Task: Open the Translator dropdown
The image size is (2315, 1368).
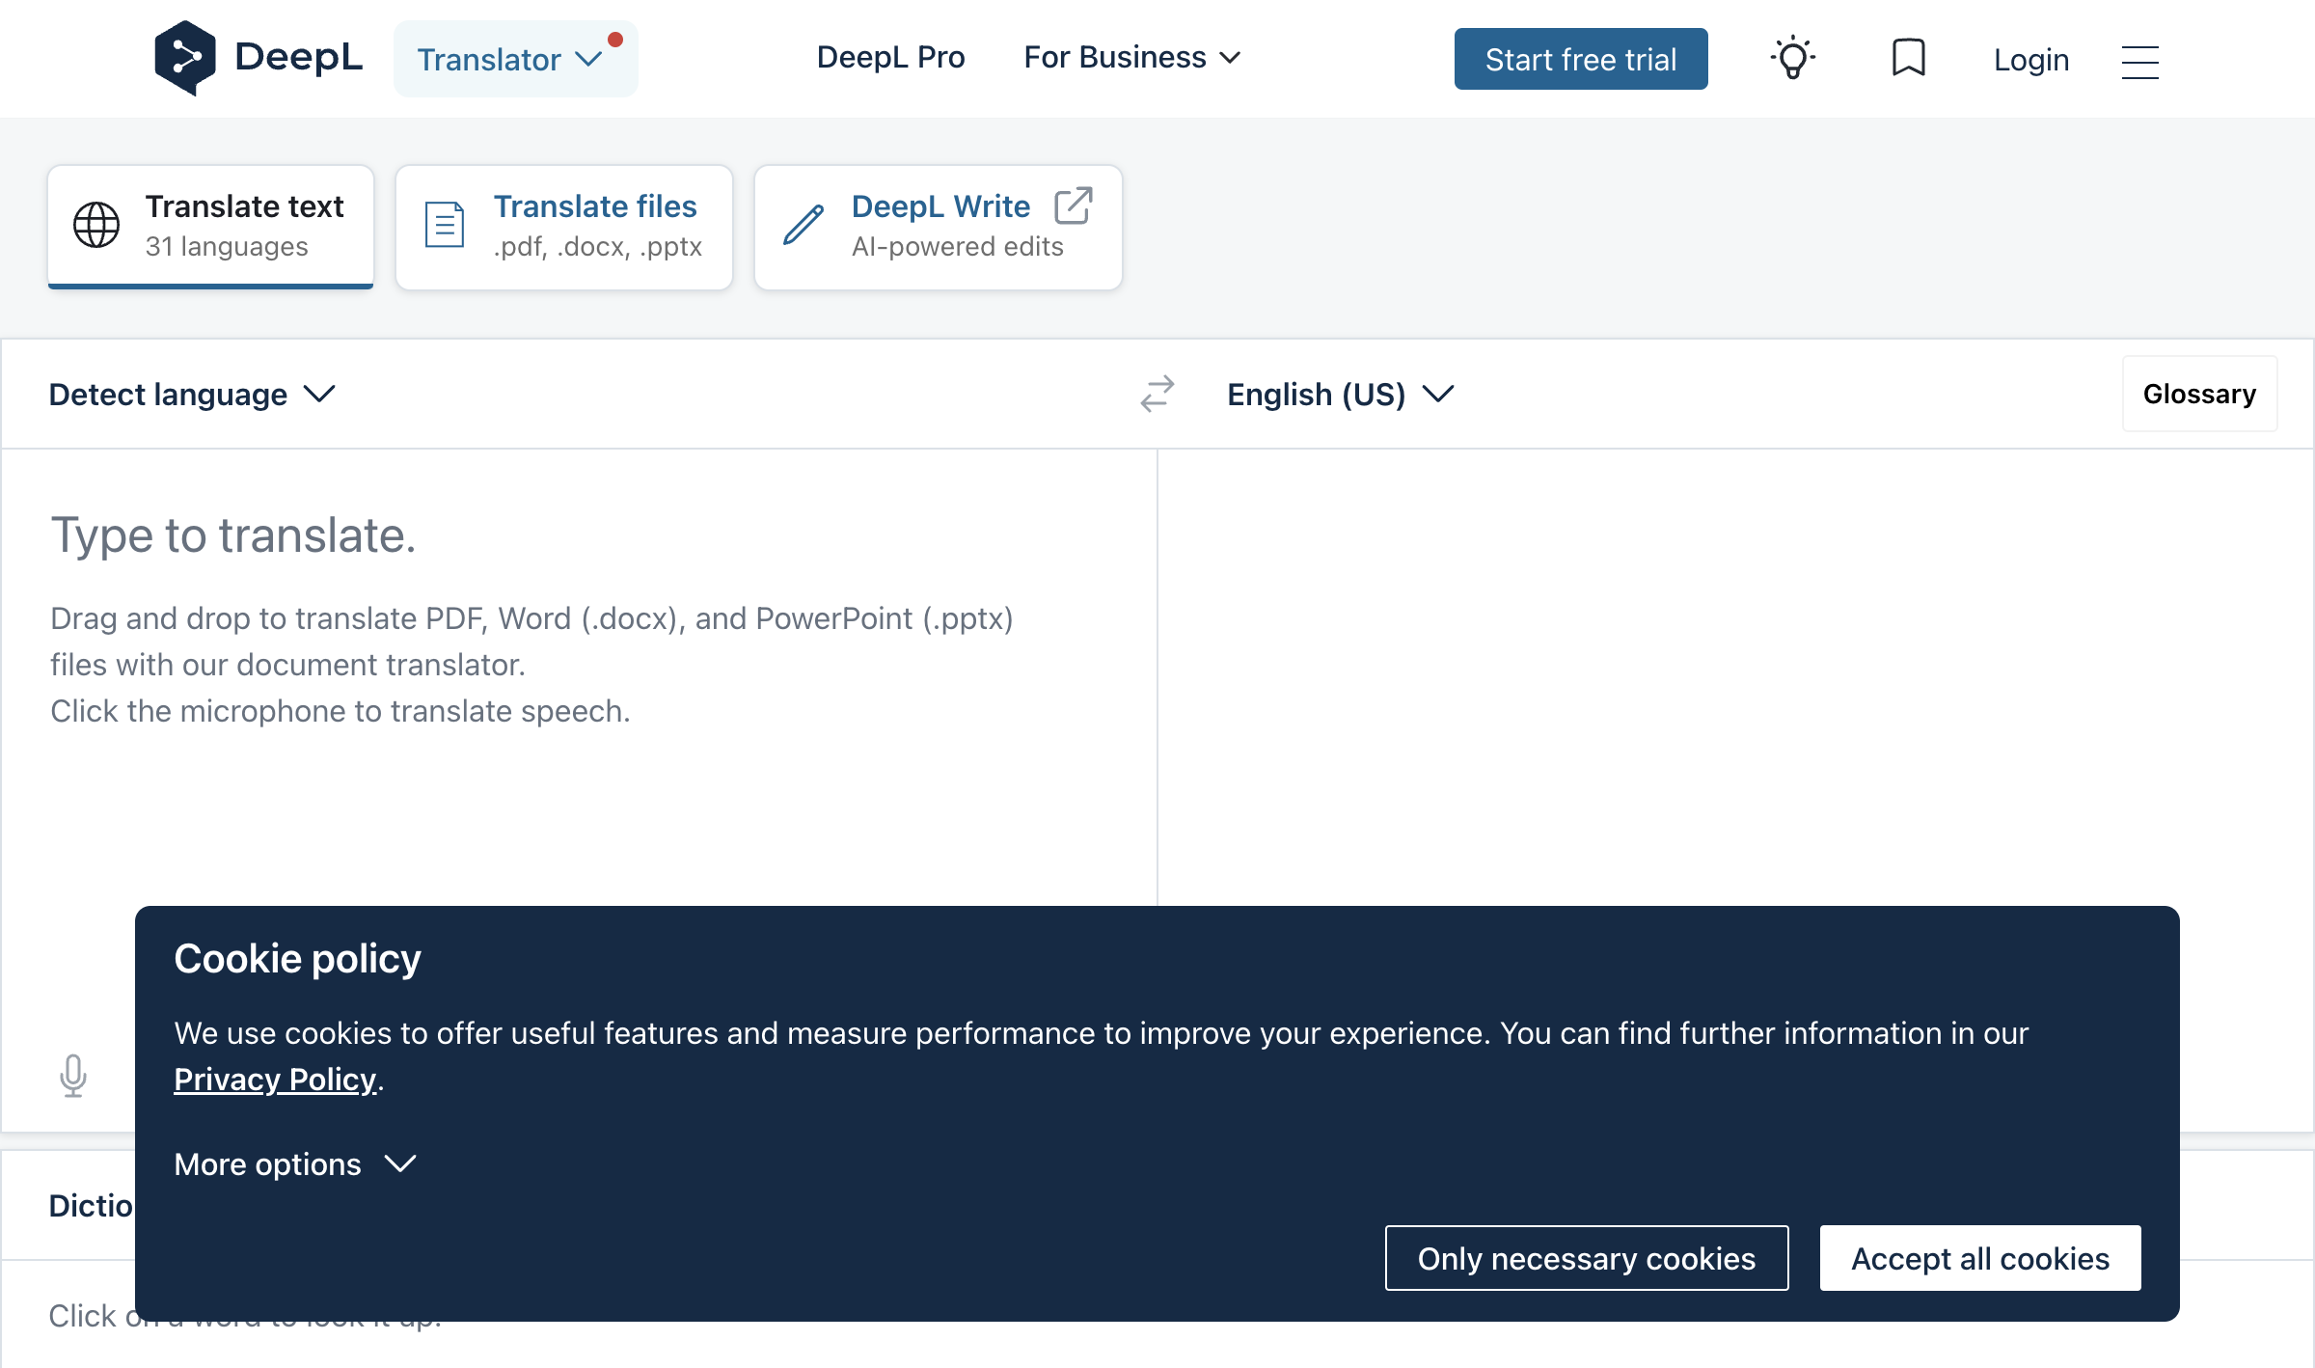Action: (516, 59)
